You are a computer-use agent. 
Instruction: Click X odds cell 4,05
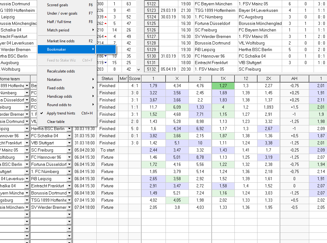[x=177, y=200]
